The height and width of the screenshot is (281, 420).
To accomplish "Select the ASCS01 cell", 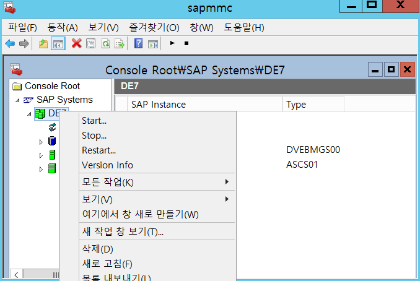I will [x=302, y=164].
